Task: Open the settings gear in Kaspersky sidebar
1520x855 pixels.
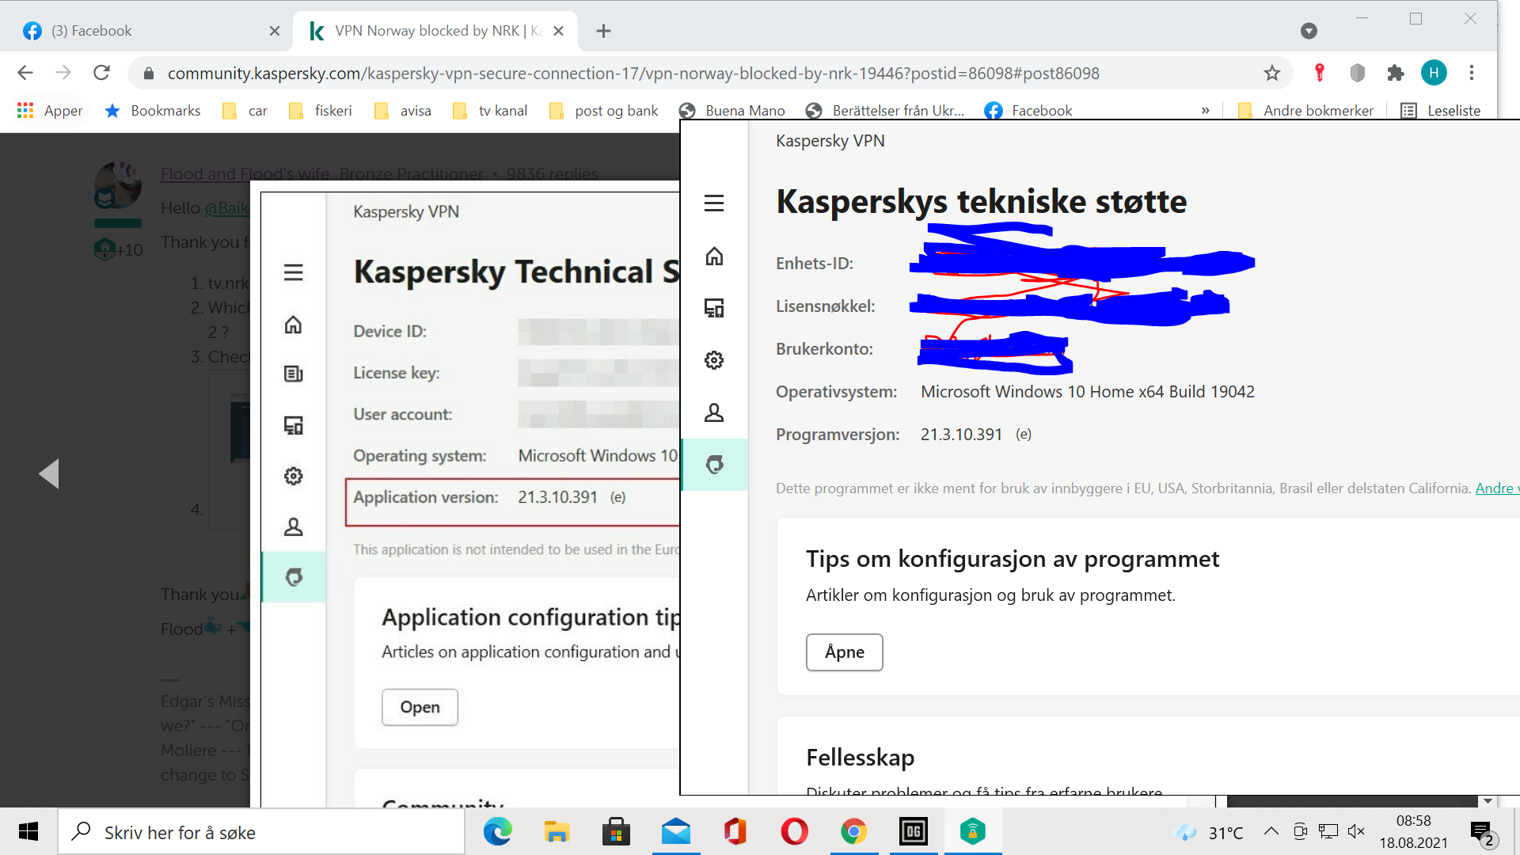Action: pos(714,360)
